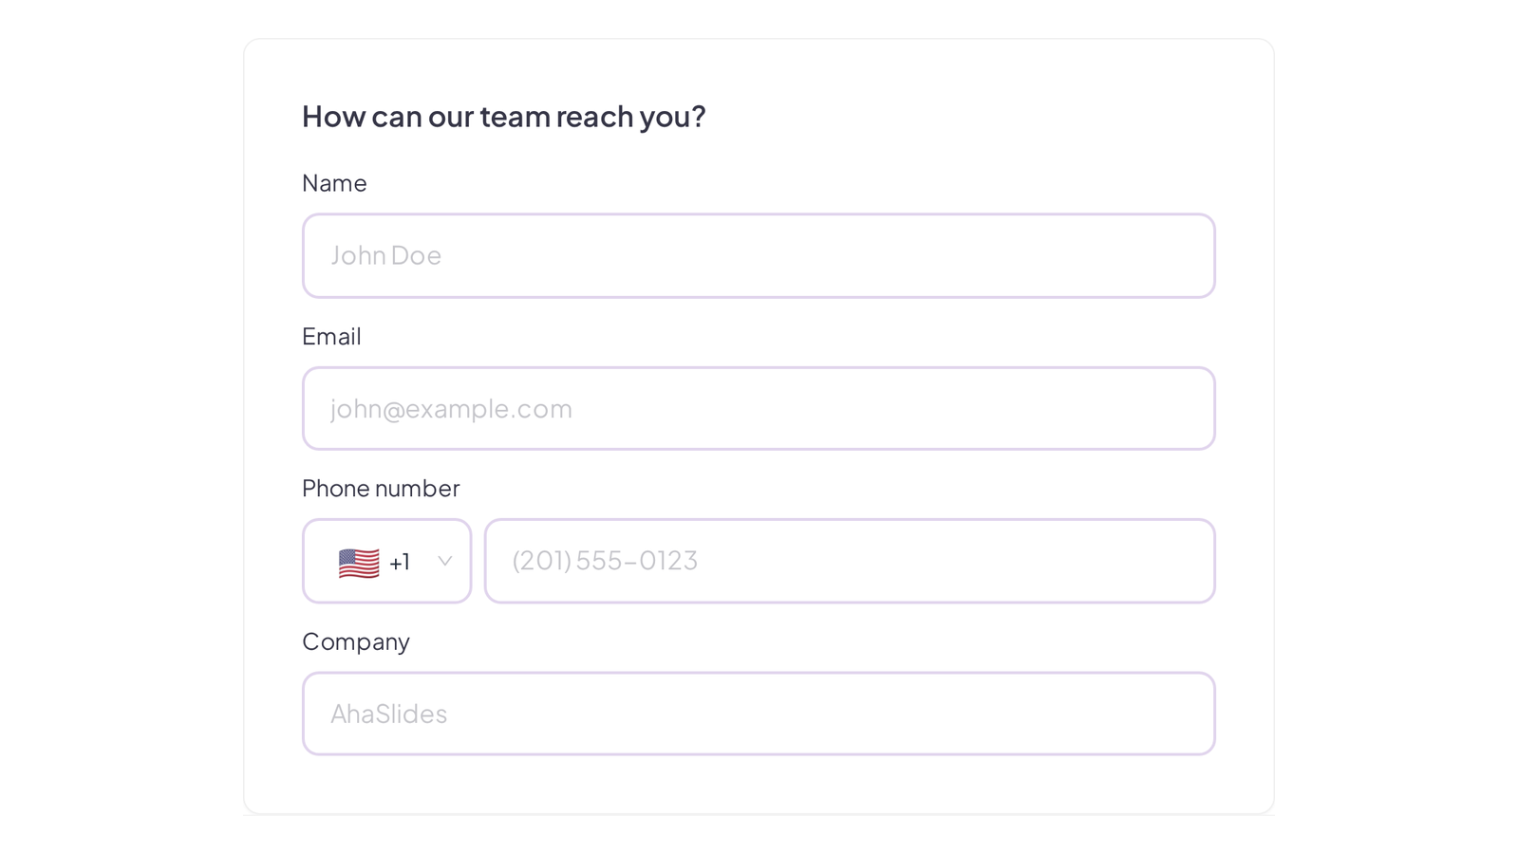Click the AhaSlides placeholder text
The height and width of the screenshot is (854, 1519).
(388, 714)
